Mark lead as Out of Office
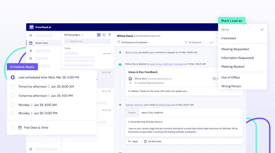The height and width of the screenshot is (153, 275). point(242,77)
